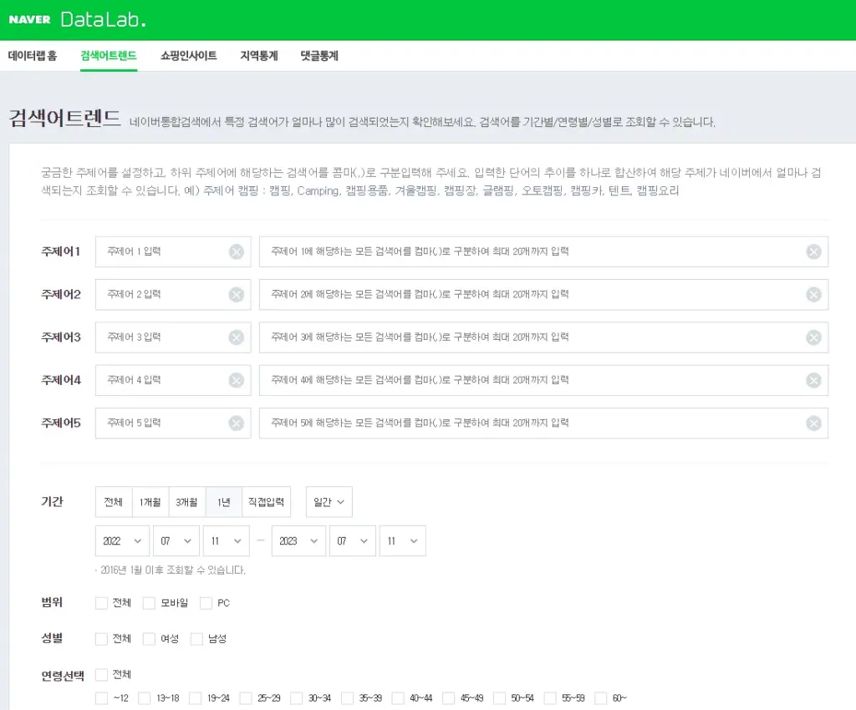The height and width of the screenshot is (710, 856).
Task: Choose the 직접입력 period button
Action: [x=266, y=502]
